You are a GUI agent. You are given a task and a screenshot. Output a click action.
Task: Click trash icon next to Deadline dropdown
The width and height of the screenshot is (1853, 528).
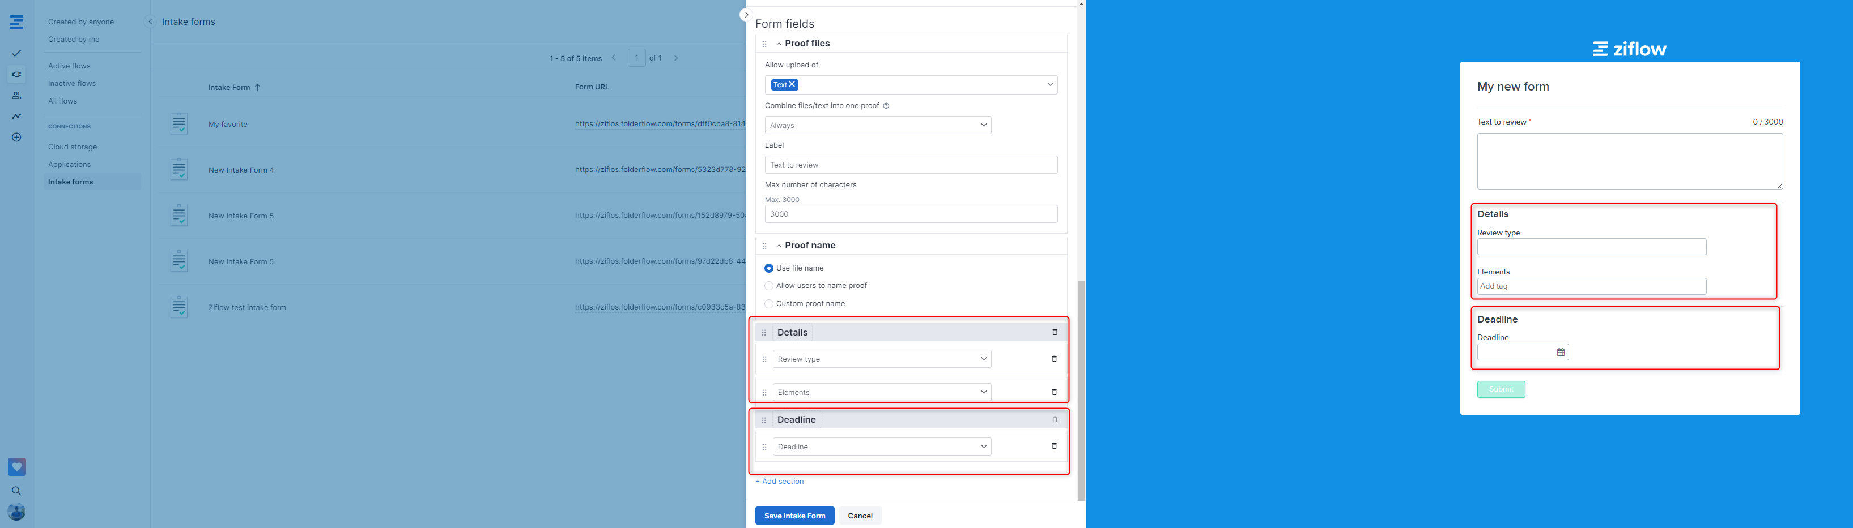(x=1054, y=446)
